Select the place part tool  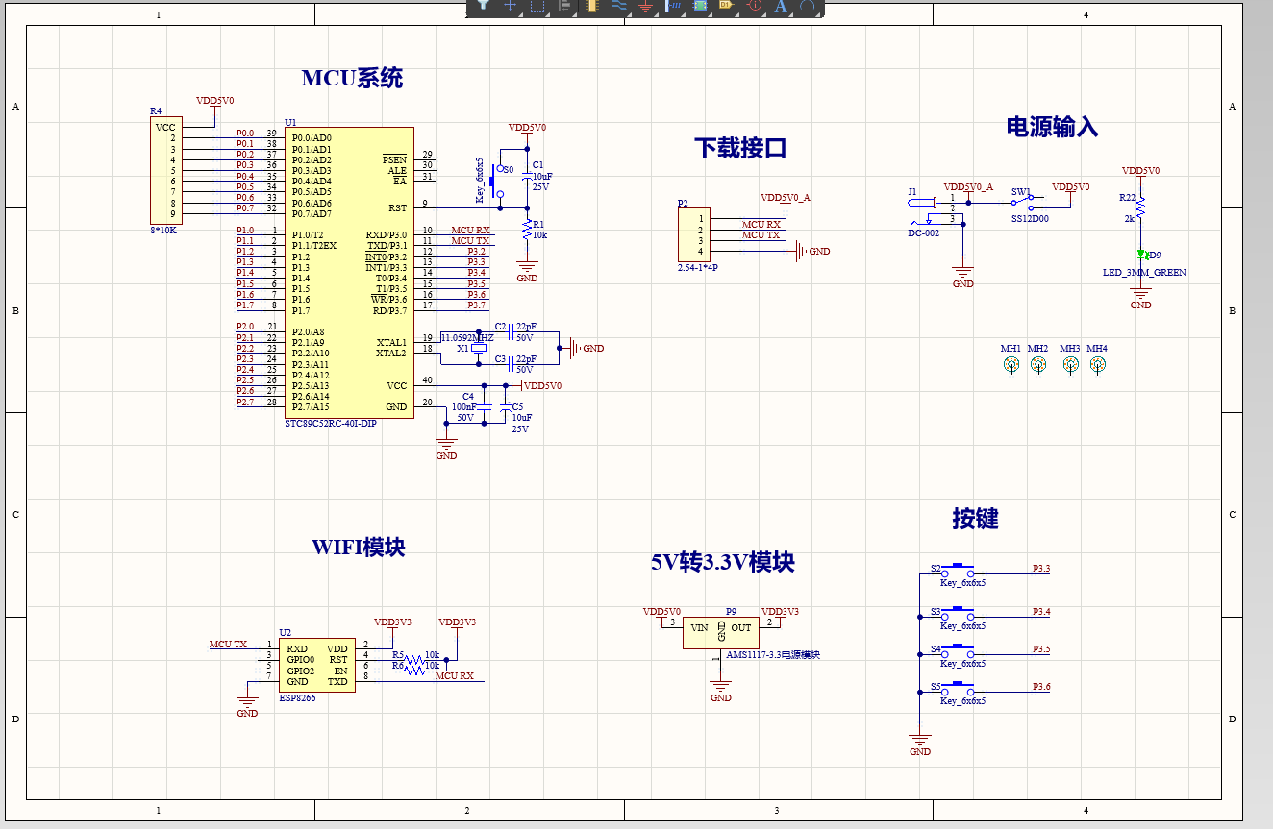pos(591,5)
